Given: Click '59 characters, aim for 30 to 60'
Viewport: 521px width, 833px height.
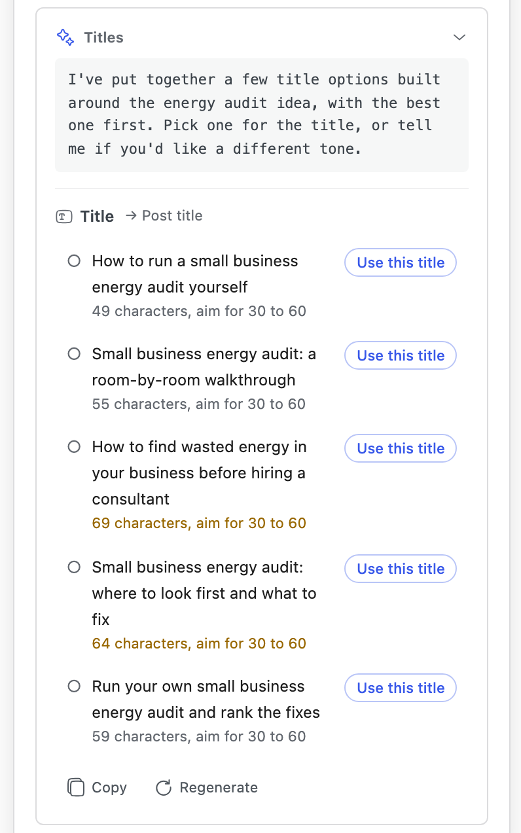Looking at the screenshot, I should pos(199,736).
